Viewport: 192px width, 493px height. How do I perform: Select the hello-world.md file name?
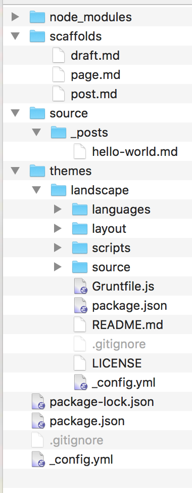pos(135,151)
